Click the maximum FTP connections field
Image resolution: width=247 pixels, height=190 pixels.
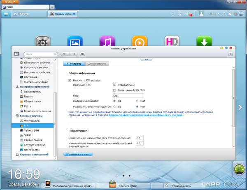pos(140,138)
